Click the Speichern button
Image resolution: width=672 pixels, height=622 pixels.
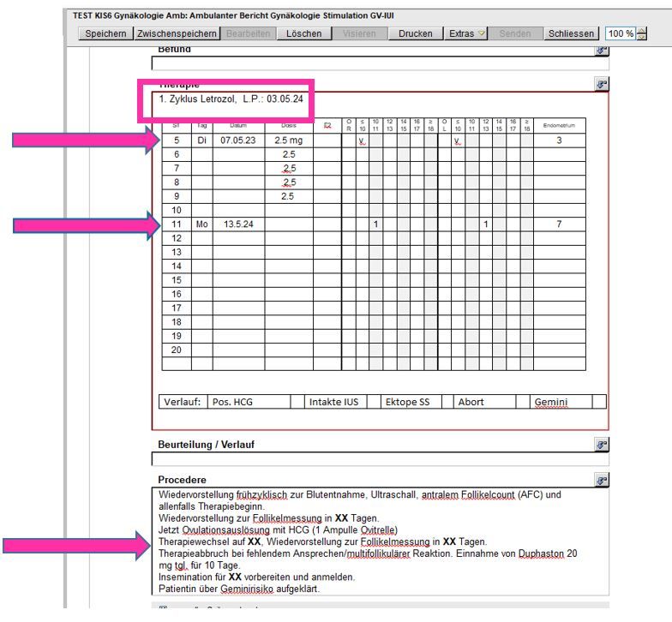point(105,33)
